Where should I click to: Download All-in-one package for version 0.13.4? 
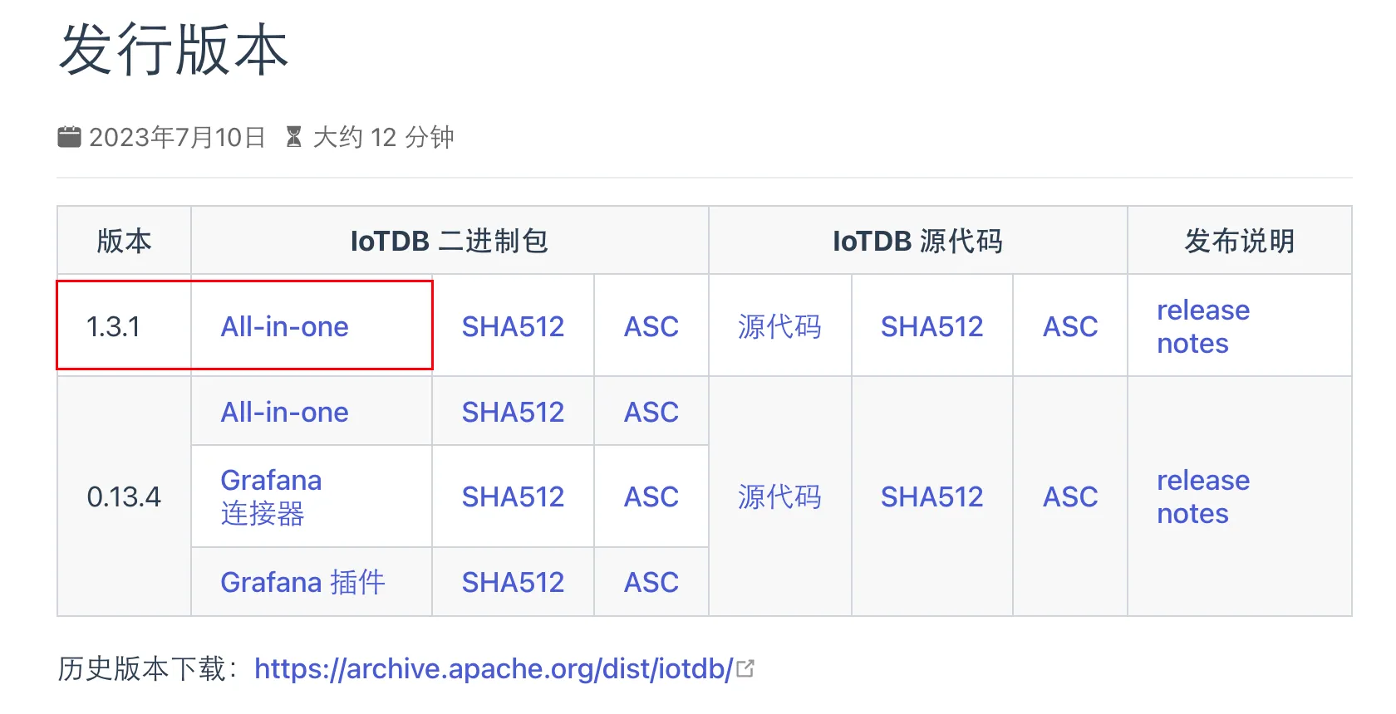coord(284,412)
